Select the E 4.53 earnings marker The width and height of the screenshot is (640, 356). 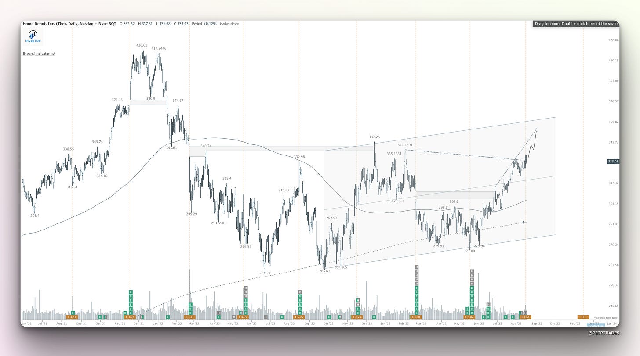click(x=72, y=317)
